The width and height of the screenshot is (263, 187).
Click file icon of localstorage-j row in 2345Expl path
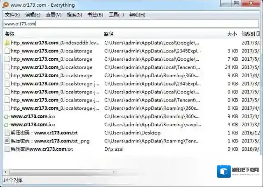point(7,84)
